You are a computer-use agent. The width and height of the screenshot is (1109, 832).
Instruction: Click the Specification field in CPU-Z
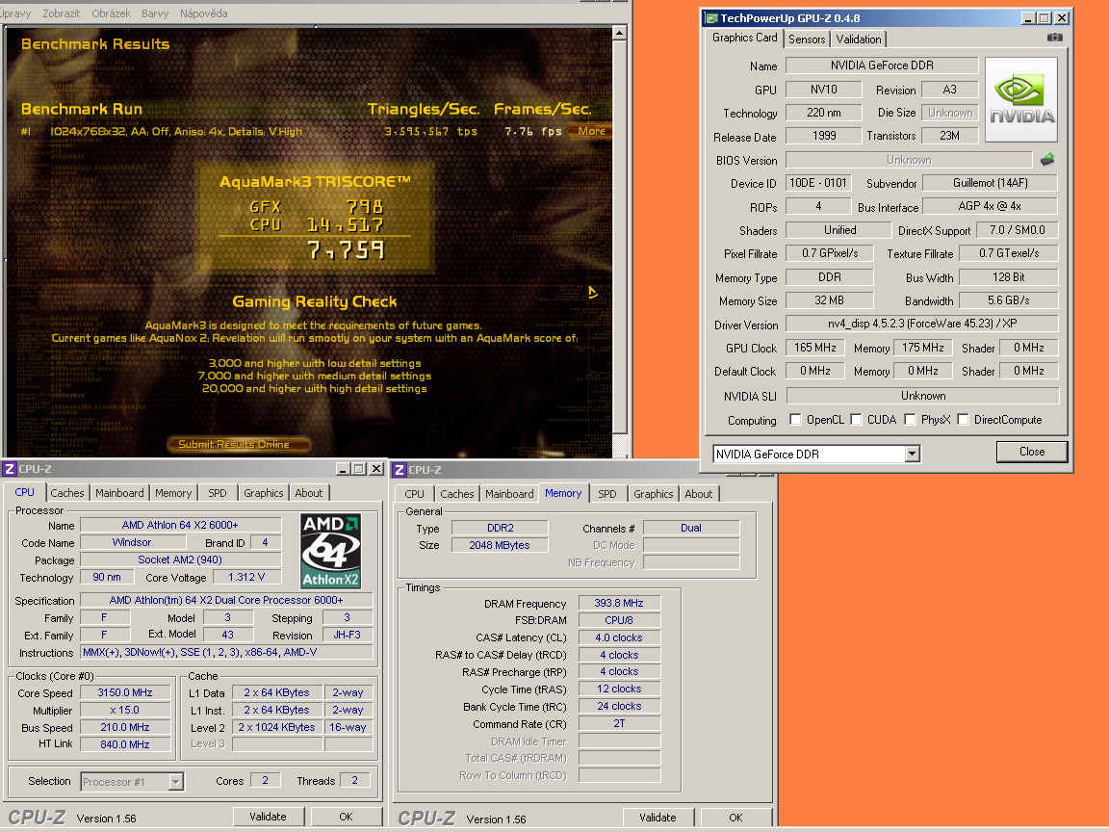(x=226, y=600)
